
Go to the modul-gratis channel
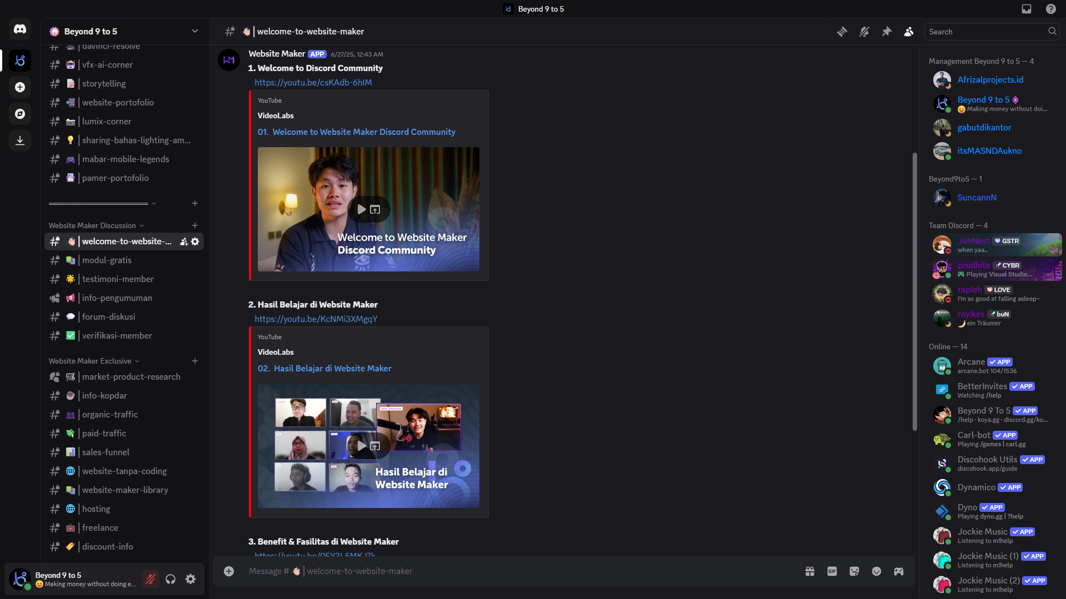click(124, 260)
